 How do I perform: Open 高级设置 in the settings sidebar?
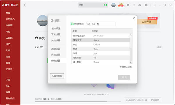pos(56,55)
